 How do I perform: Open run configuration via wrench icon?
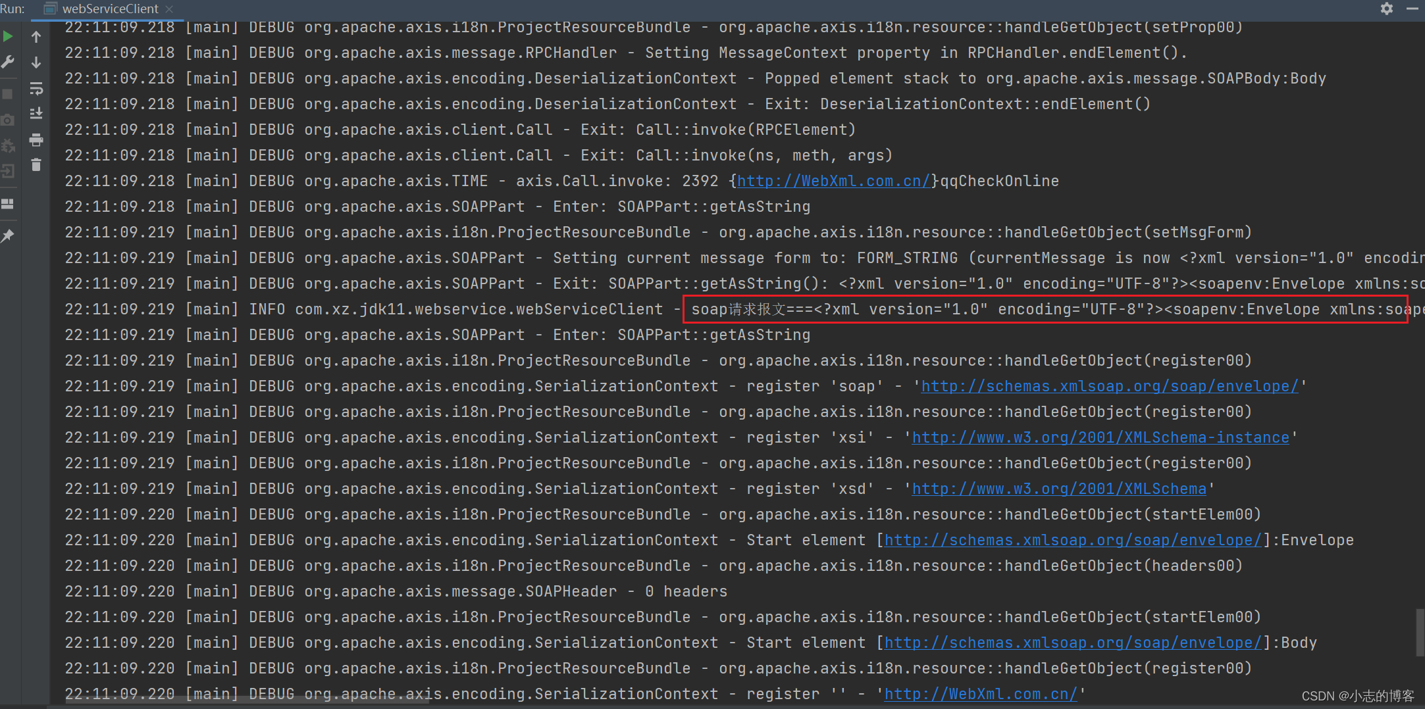point(8,62)
